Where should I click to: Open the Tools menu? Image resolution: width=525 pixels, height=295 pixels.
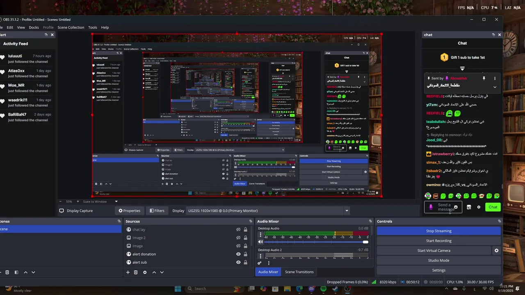[93, 27]
